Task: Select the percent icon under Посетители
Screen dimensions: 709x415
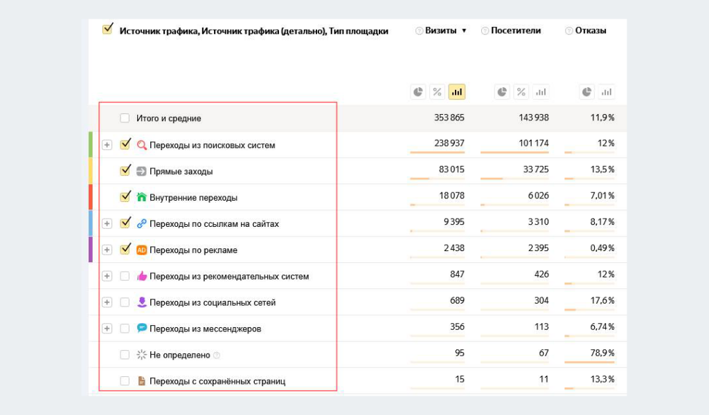Action: click(x=521, y=92)
